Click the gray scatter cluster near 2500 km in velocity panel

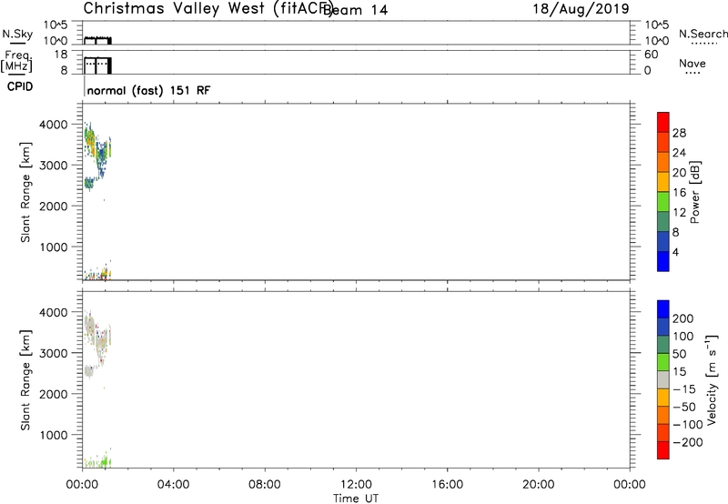pyautogui.click(x=88, y=371)
